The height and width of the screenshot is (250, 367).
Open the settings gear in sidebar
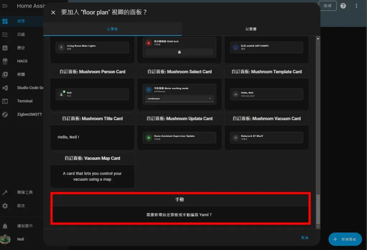tap(5, 206)
